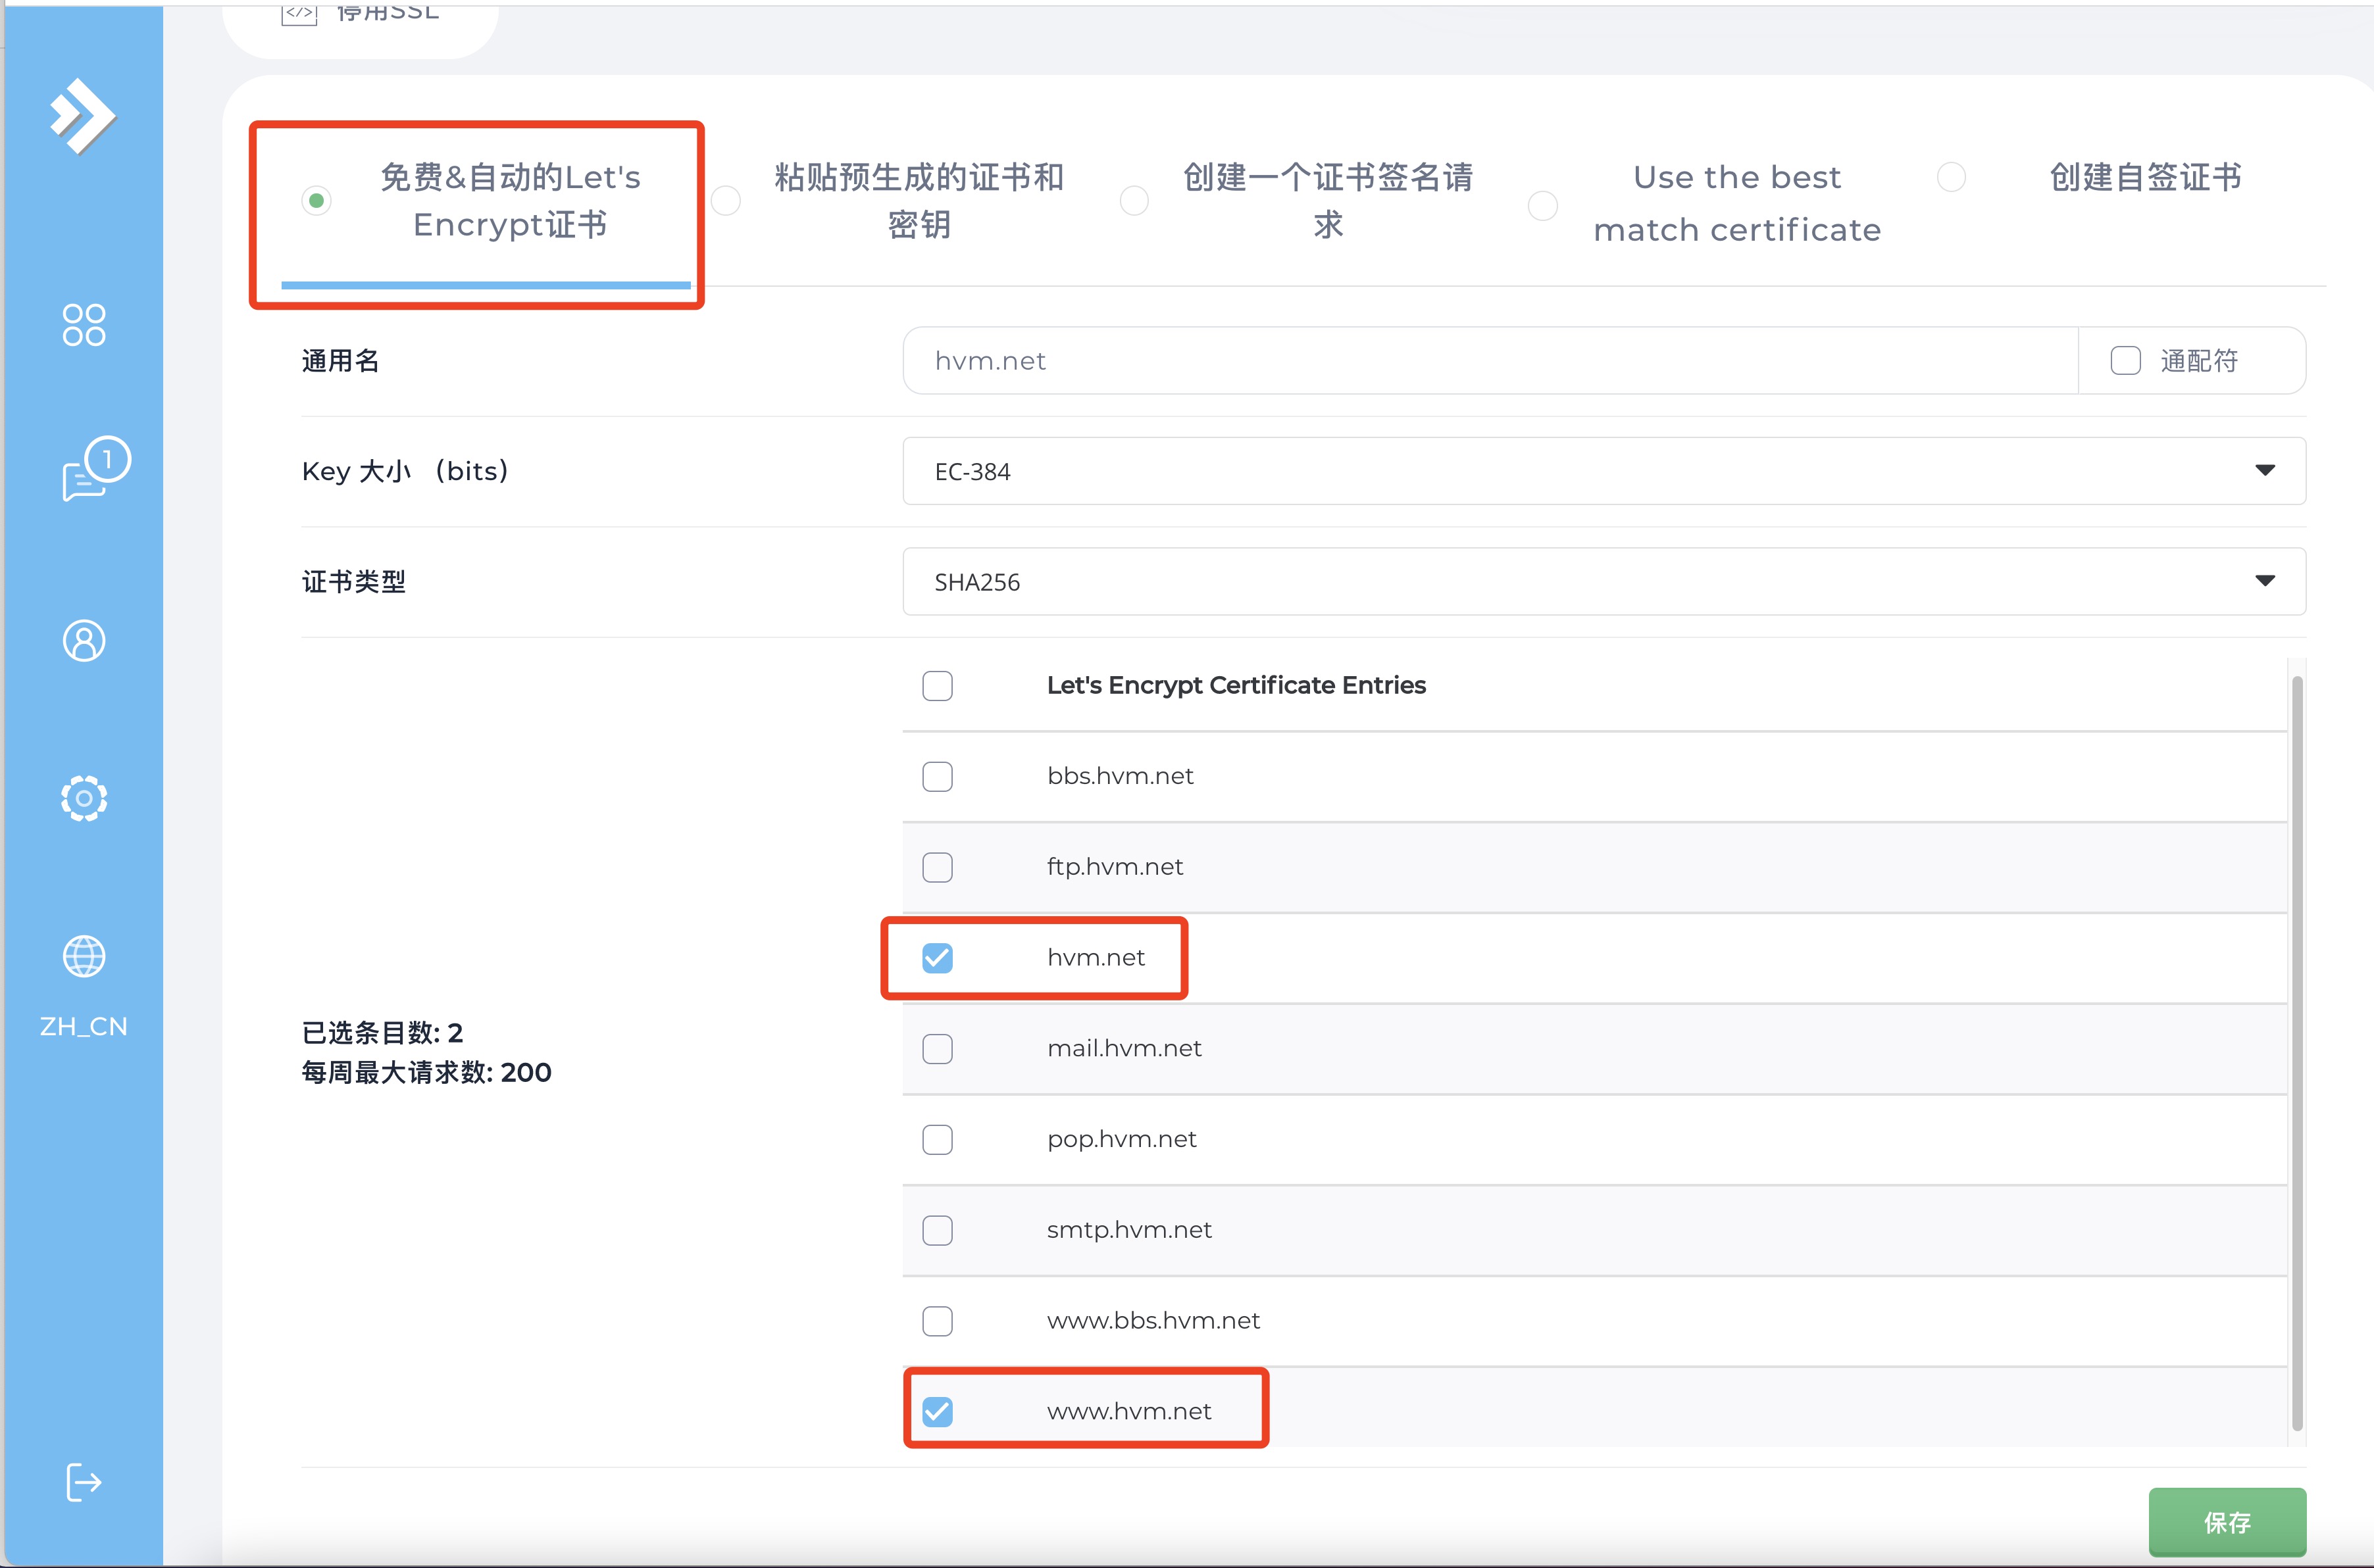Open the user account icon in sidebar
Image resolution: width=2374 pixels, height=1568 pixels.
click(x=83, y=641)
